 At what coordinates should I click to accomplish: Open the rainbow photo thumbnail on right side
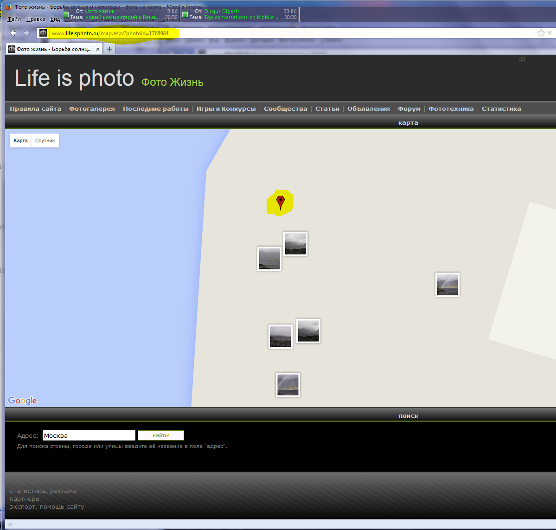coord(447,284)
